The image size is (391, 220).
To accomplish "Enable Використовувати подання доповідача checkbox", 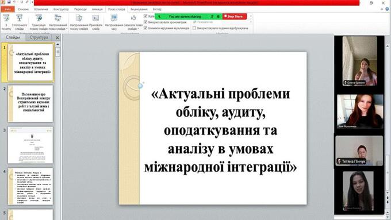I will 194,28.
